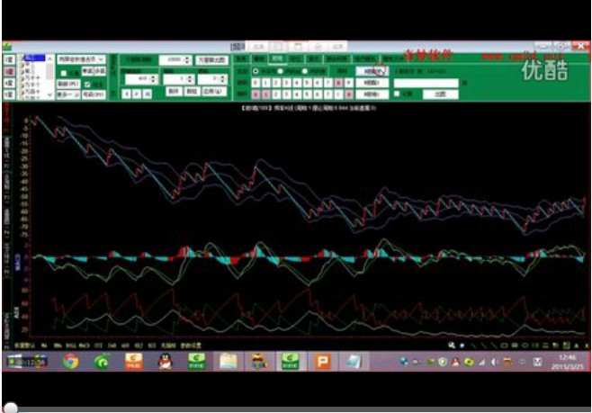Image resolution: width=592 pixels, height=413 pixels.
Task: Uncheck the ticked checkbox in left panel
Action: (87, 84)
